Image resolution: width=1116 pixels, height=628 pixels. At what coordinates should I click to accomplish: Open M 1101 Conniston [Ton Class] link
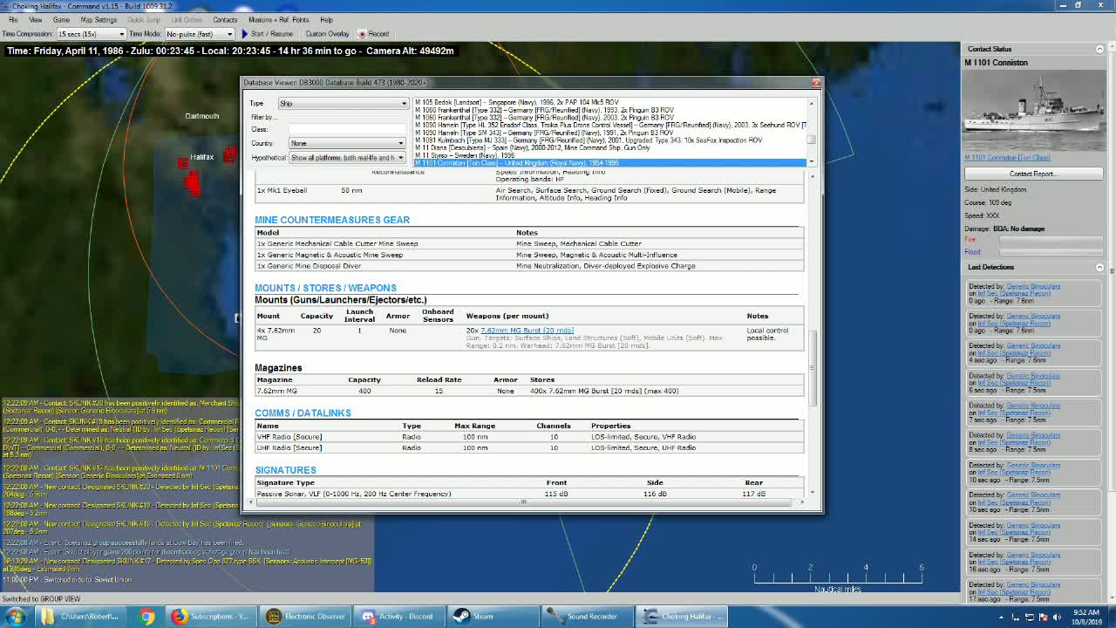pos(1007,158)
